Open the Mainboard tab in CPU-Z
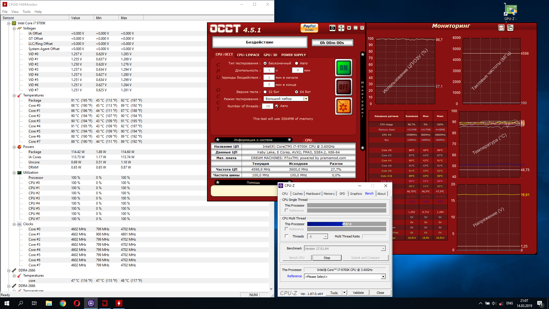Viewport: 549px width, 309px height. click(313, 194)
